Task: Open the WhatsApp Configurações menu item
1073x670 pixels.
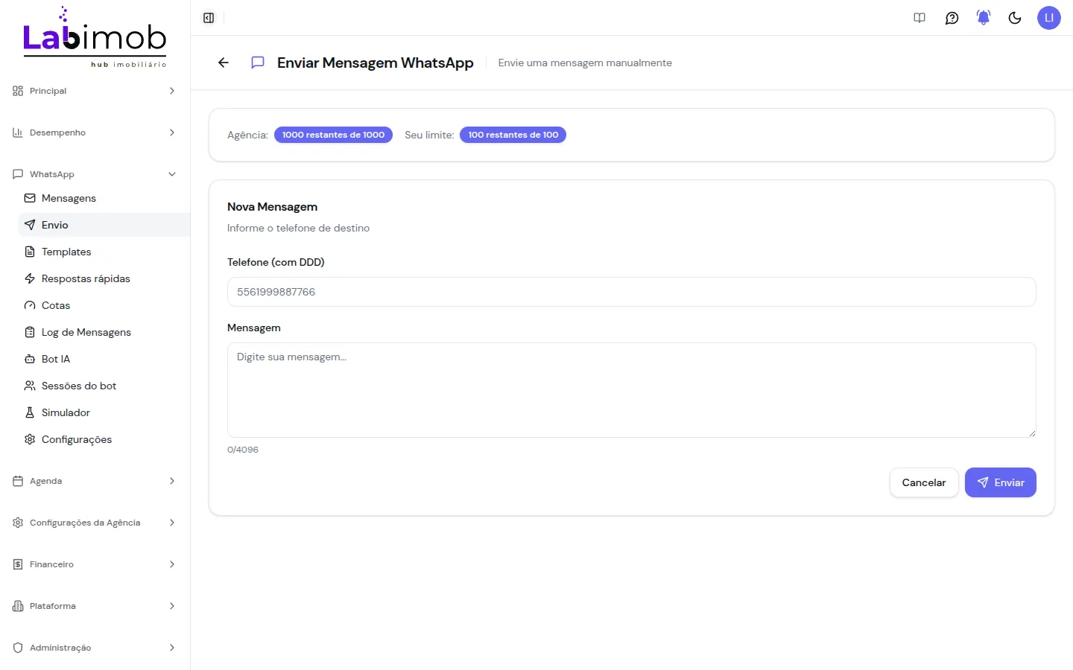Action: click(104, 439)
